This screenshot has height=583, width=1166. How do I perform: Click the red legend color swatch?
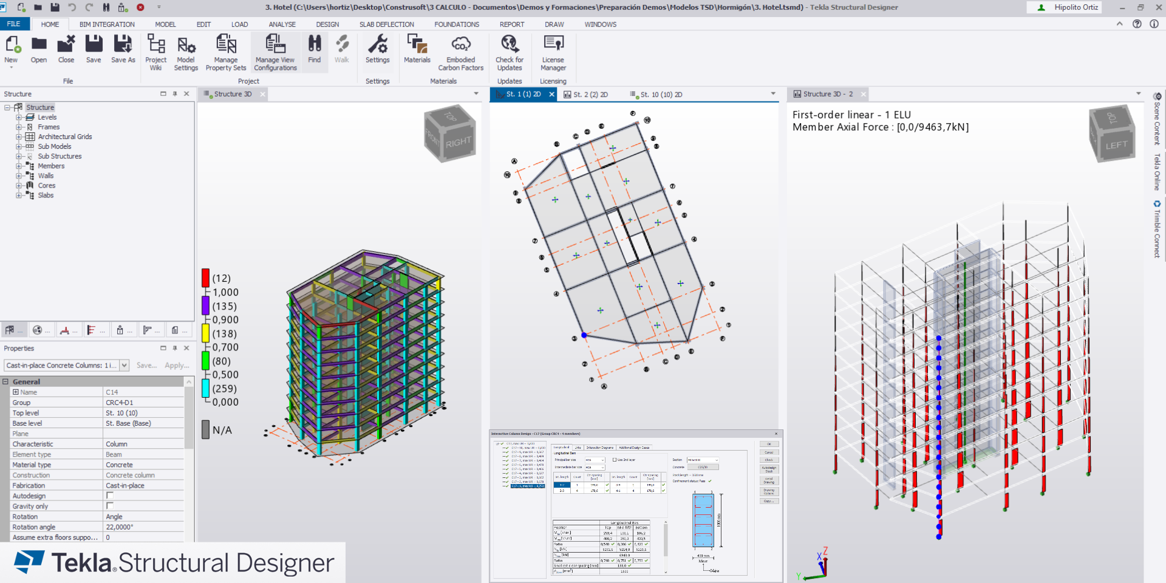point(206,278)
